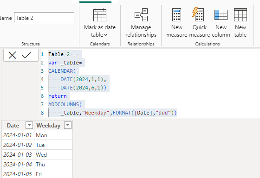This screenshot has width=260, height=178.
Task: Open Manage relationships dialog
Action: pos(141,23)
